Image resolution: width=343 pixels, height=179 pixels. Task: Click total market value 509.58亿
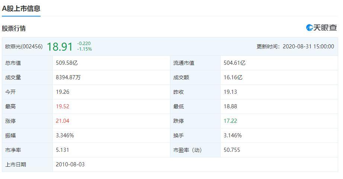67,63
